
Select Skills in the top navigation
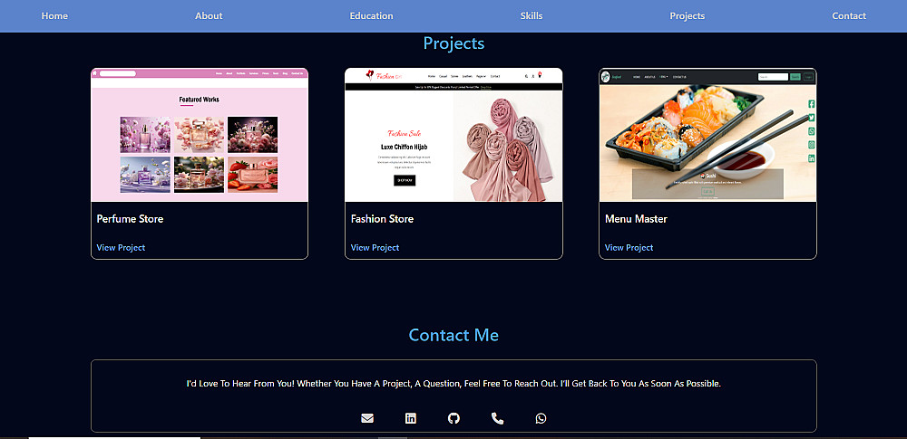click(x=532, y=15)
